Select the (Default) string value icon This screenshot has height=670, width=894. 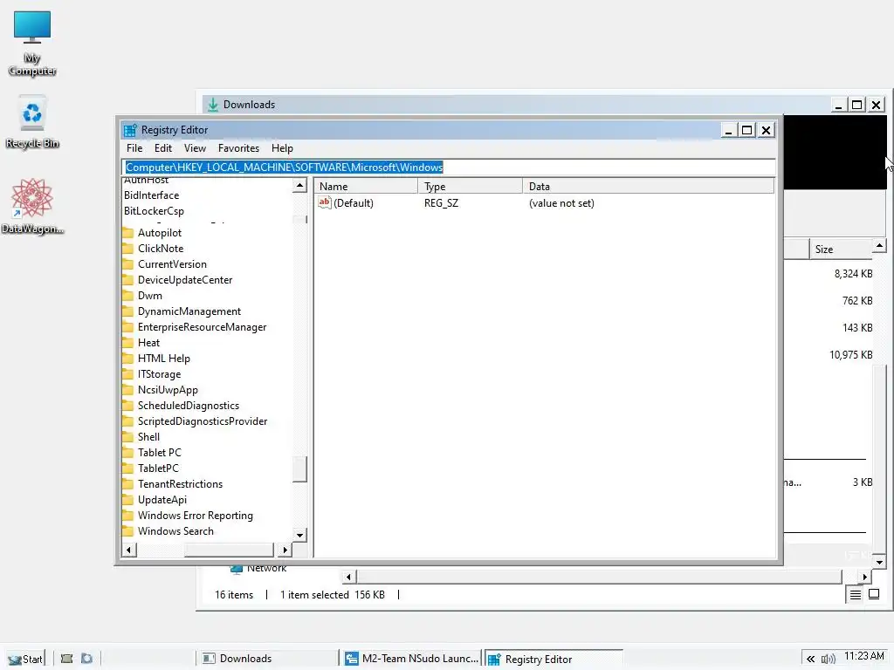(x=325, y=202)
